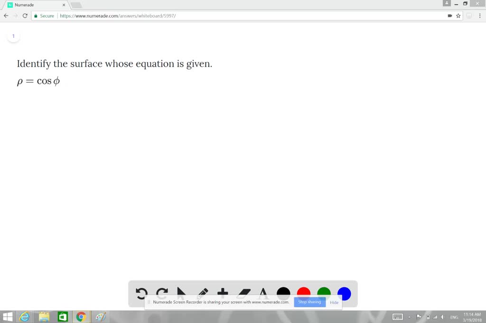Click the Stop sharing button
This screenshot has height=323, width=486.
point(309,302)
